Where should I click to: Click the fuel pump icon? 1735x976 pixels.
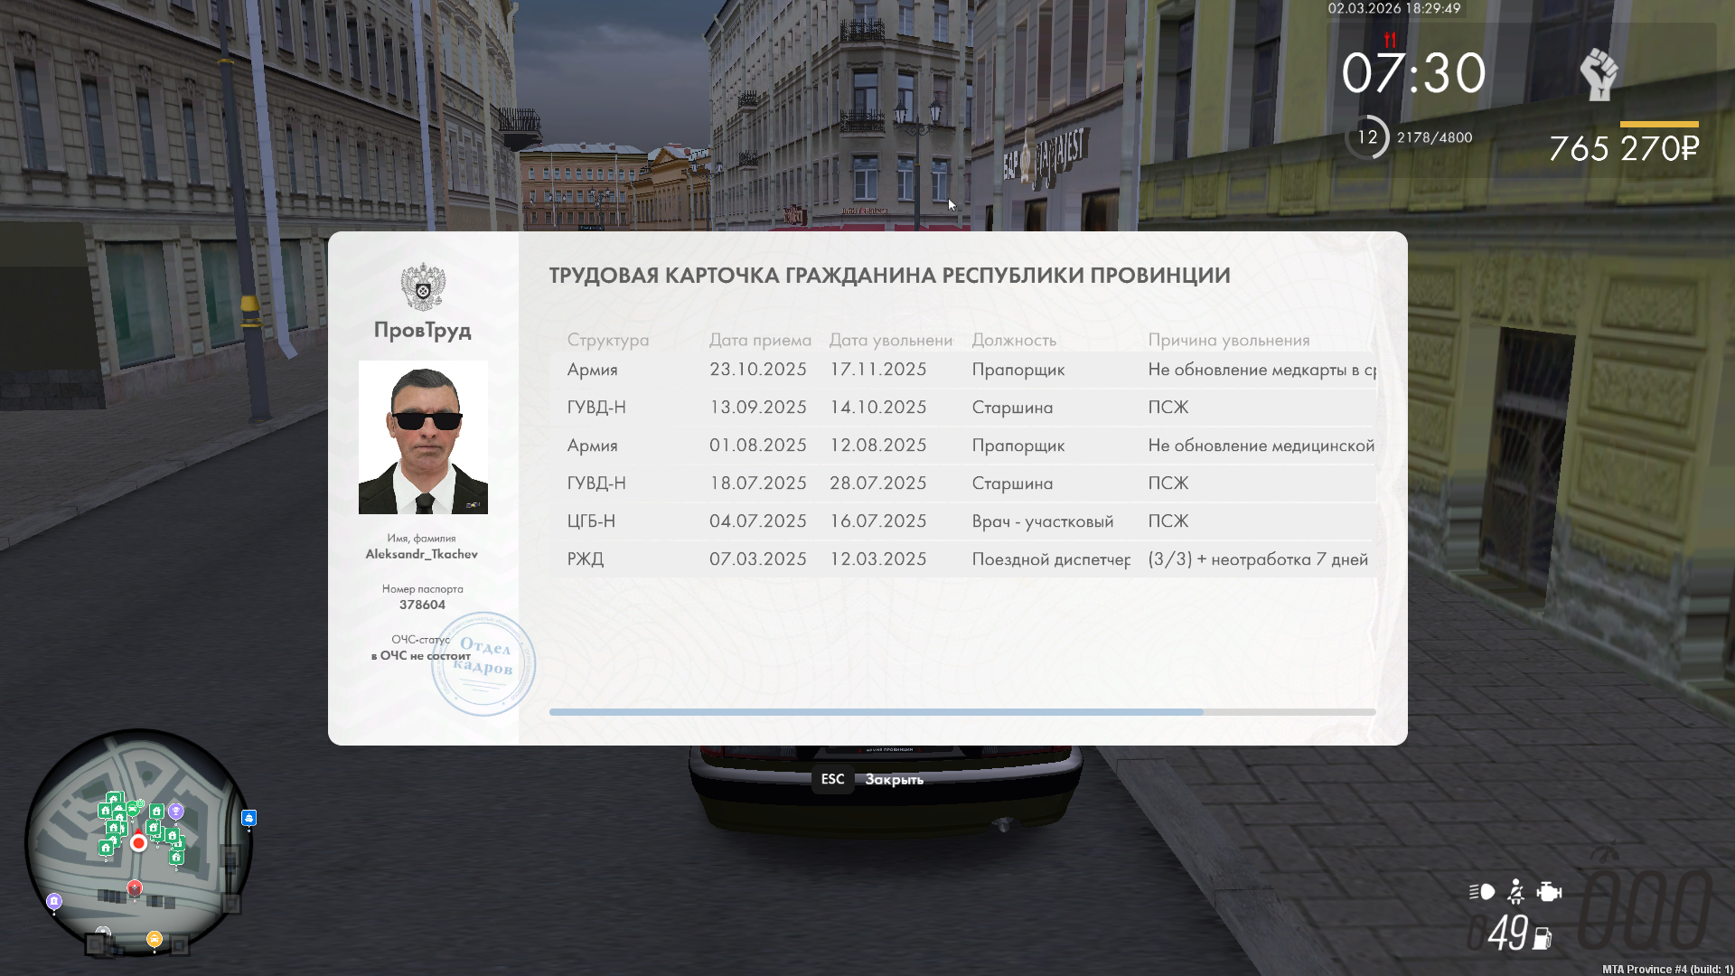1543,939
